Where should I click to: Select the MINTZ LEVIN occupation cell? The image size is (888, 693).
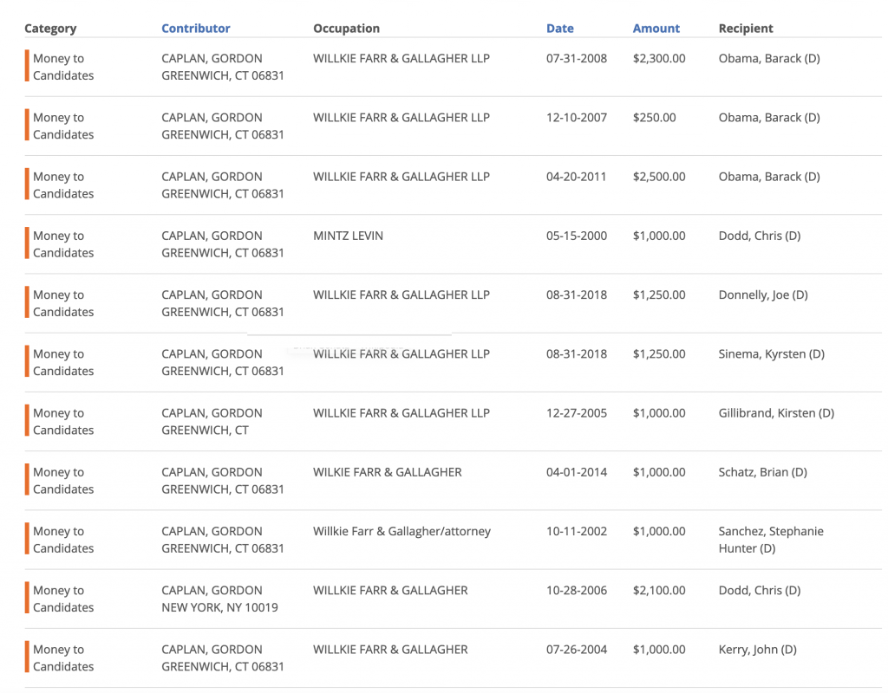pyautogui.click(x=348, y=235)
